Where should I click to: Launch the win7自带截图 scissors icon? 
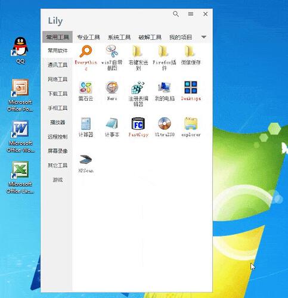click(112, 51)
